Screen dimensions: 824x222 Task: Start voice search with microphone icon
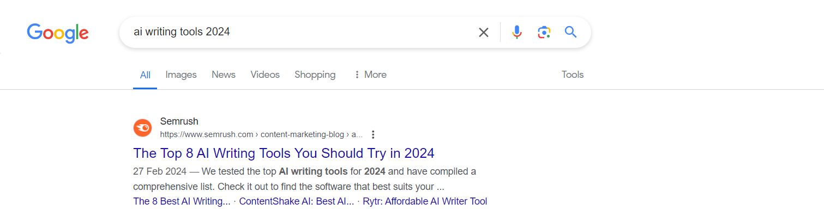(517, 32)
